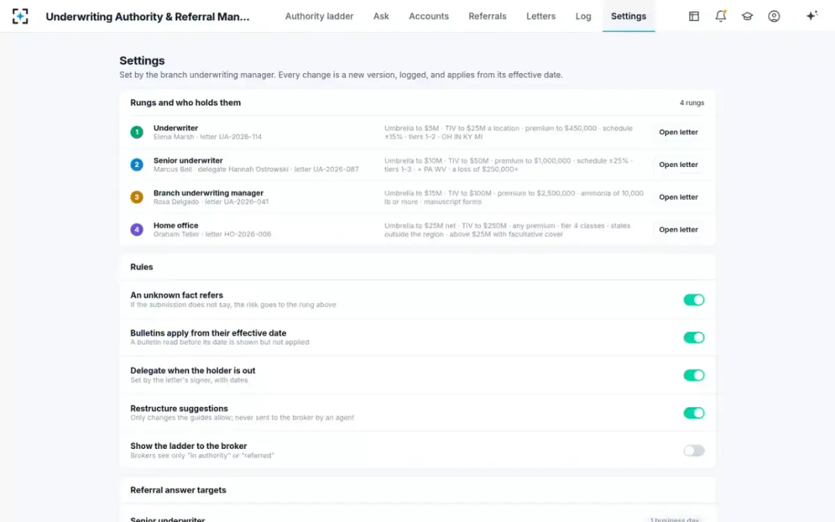Click 'Graham Teller · letter HO-2026-006'

coord(212,235)
